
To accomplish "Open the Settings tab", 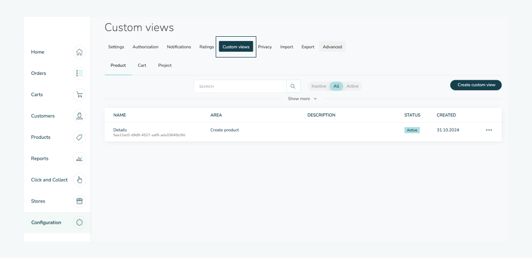I will point(116,47).
